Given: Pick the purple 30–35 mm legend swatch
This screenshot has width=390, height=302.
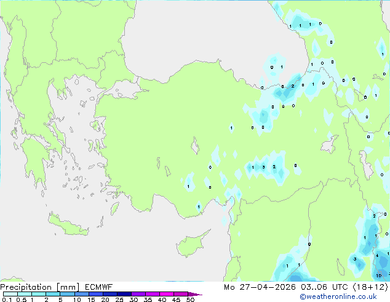Looking at the screenshot, I should click(138, 294).
